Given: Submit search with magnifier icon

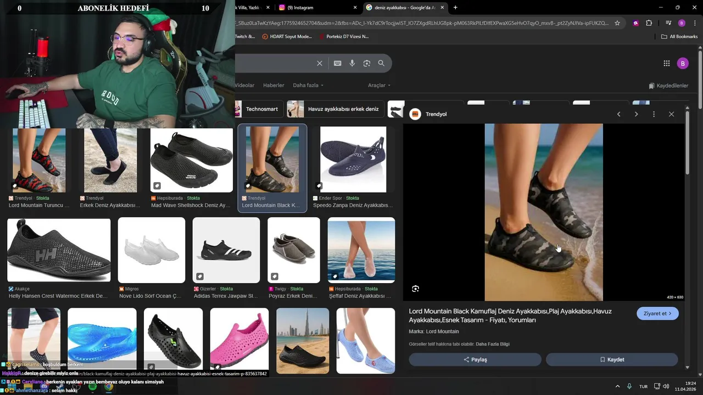Looking at the screenshot, I should 381,63.
